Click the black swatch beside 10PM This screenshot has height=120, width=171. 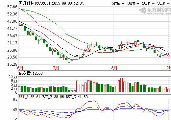click(138, 4)
